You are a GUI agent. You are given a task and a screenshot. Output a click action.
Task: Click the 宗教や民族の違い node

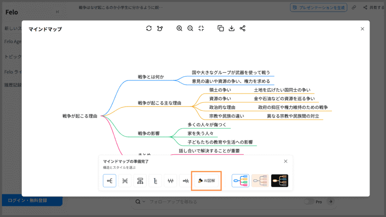226,116
